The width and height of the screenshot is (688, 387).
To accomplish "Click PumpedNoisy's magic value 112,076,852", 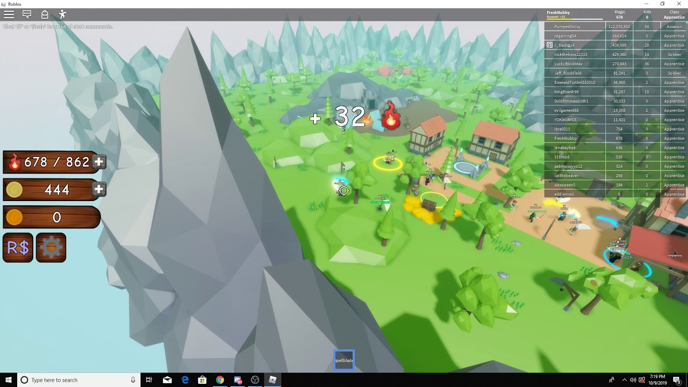I will [x=619, y=26].
